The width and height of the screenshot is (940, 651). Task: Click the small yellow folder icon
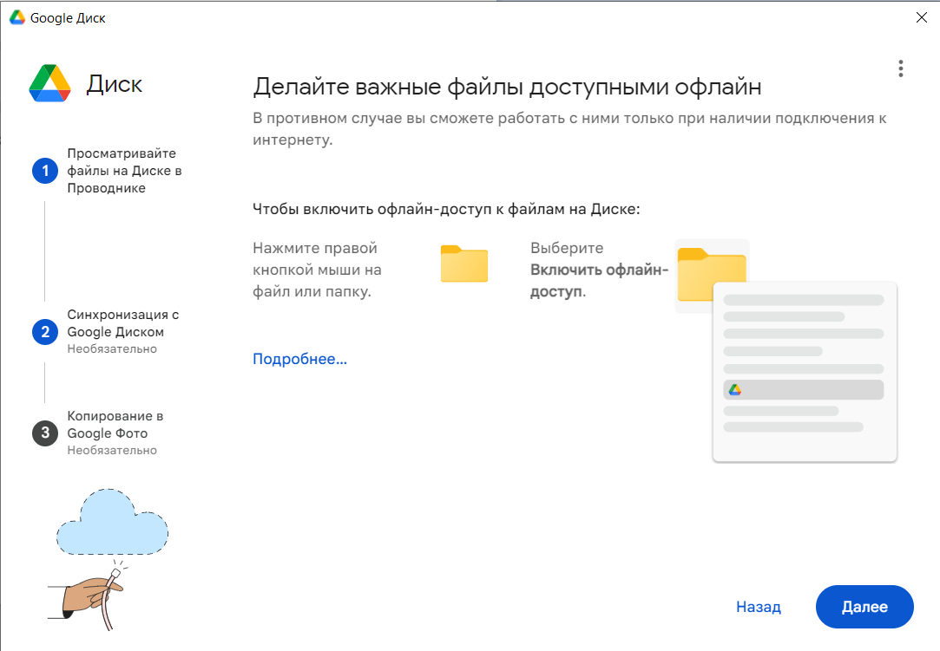coord(463,264)
